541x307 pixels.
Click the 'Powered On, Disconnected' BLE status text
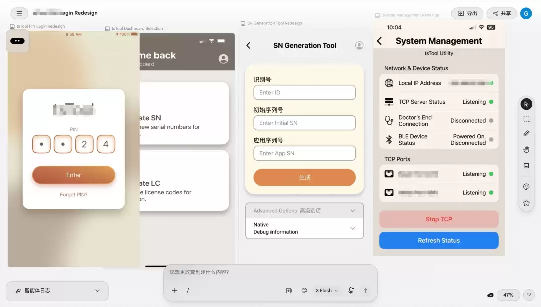pos(468,140)
